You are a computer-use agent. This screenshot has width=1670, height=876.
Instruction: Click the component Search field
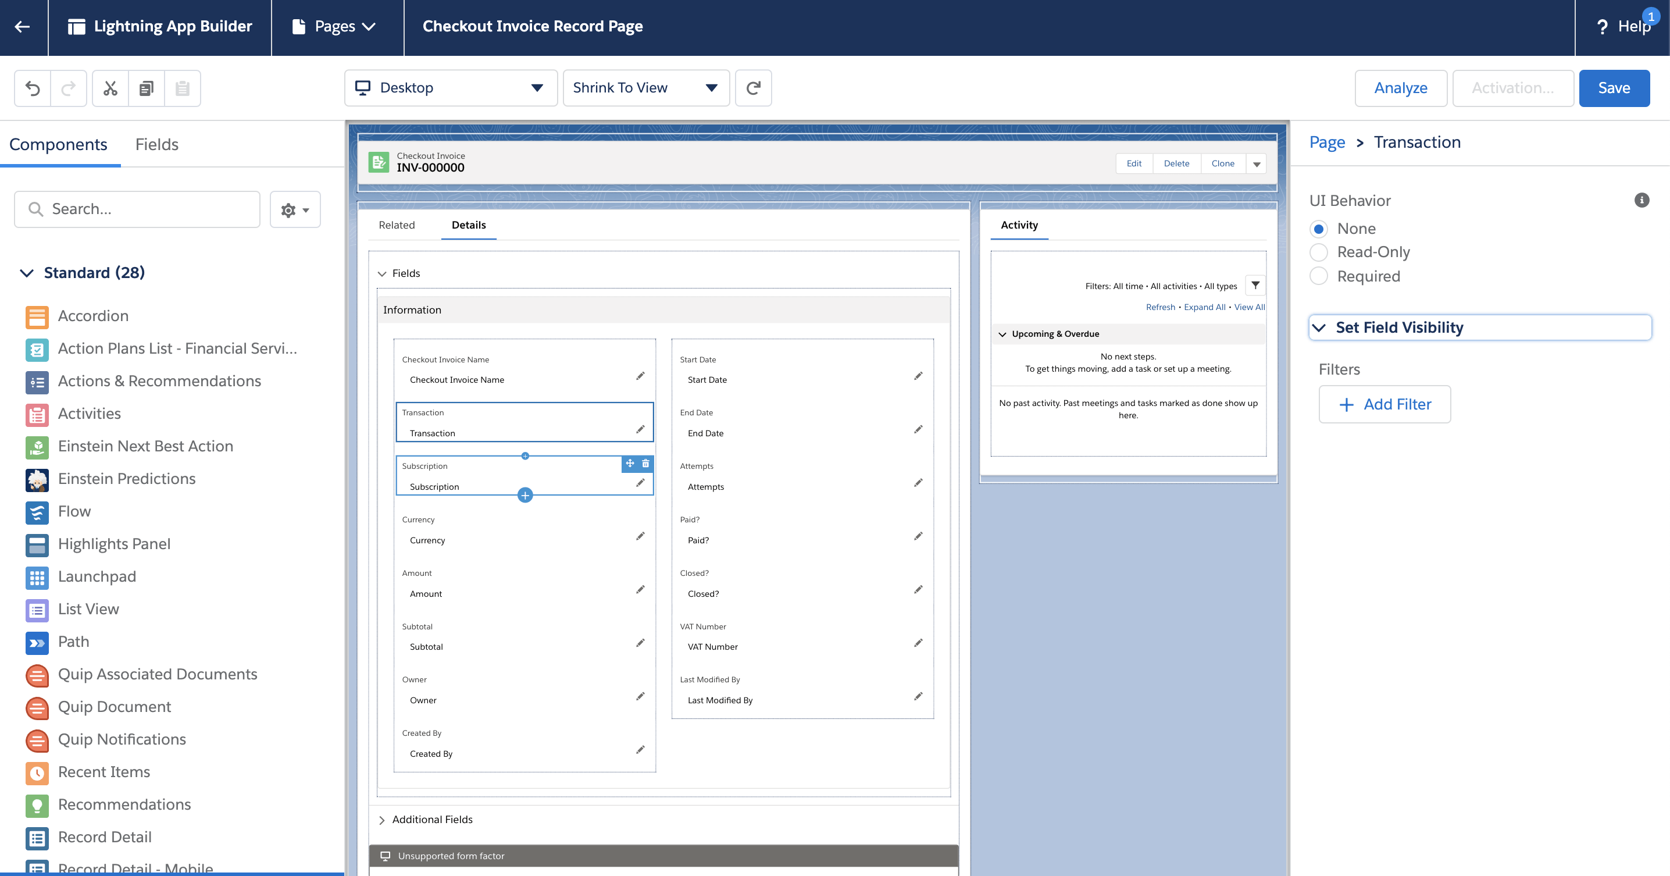tap(137, 209)
